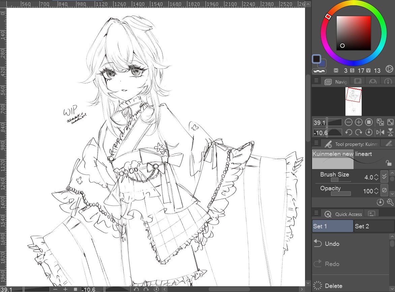Rotate right from the canvas bottom bar
The width and height of the screenshot is (395, 292).
tap(146, 289)
